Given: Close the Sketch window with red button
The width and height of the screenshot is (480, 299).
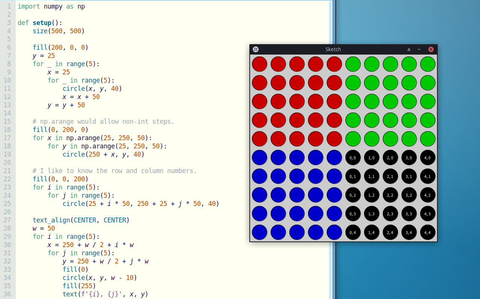Looking at the screenshot, I should click(431, 49).
